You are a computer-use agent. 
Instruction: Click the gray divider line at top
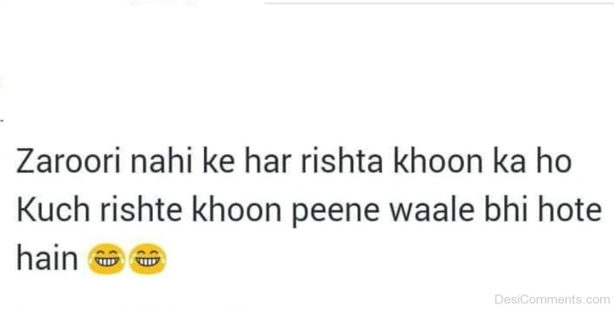tap(438, 3)
